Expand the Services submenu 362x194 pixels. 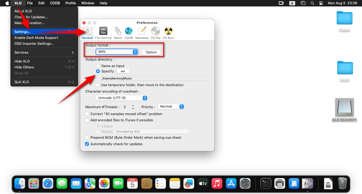44,52
